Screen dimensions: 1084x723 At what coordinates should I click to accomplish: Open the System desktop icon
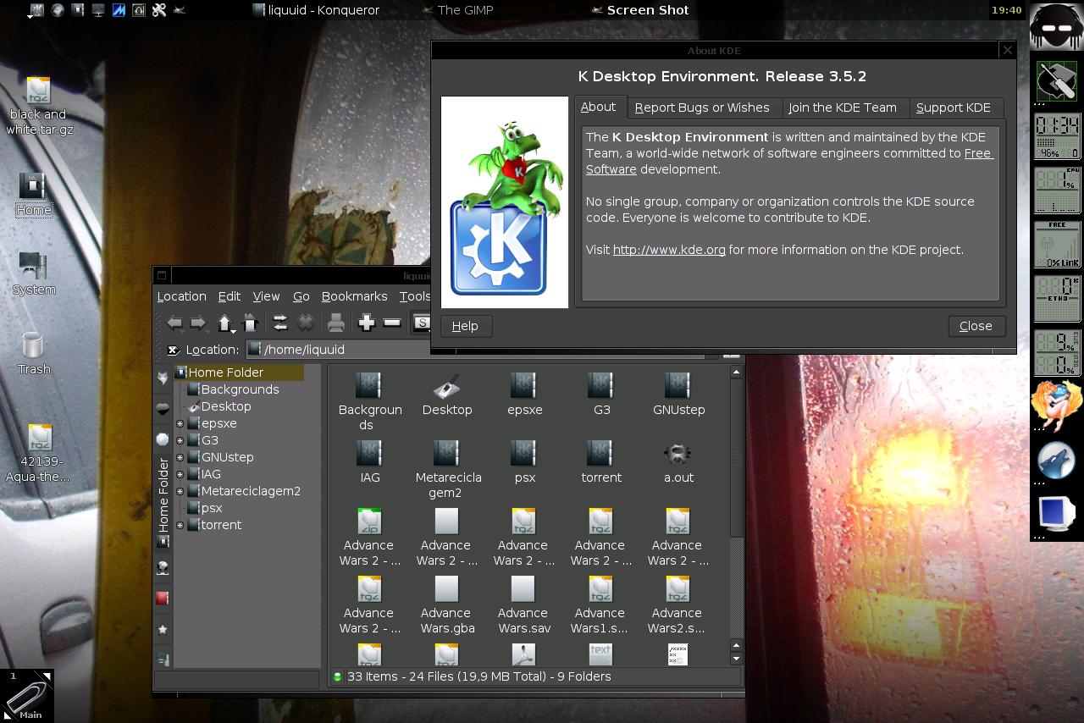coord(34,273)
